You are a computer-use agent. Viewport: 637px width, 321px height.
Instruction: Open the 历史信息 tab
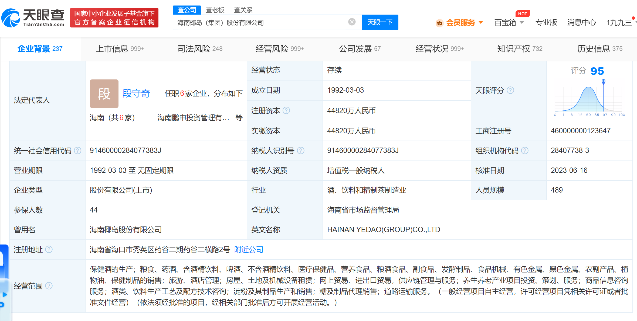[x=600, y=49]
